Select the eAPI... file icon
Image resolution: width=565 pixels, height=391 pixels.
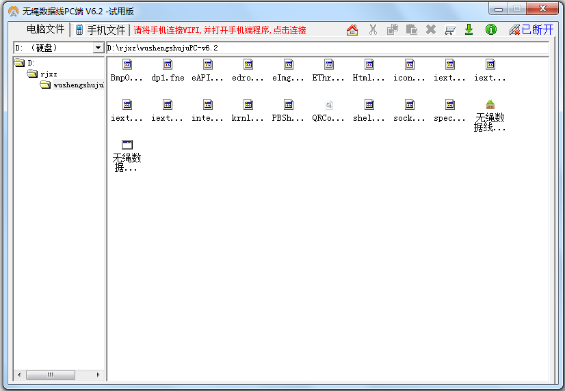pyautogui.click(x=207, y=70)
